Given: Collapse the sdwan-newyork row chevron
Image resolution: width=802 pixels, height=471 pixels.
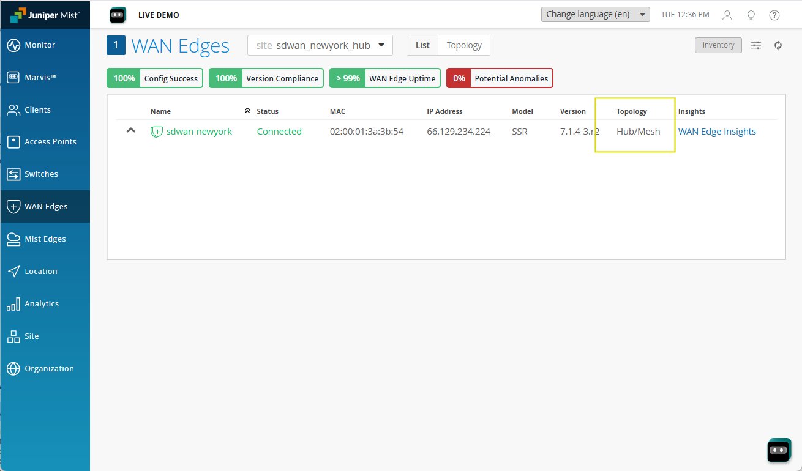Looking at the screenshot, I should (130, 130).
